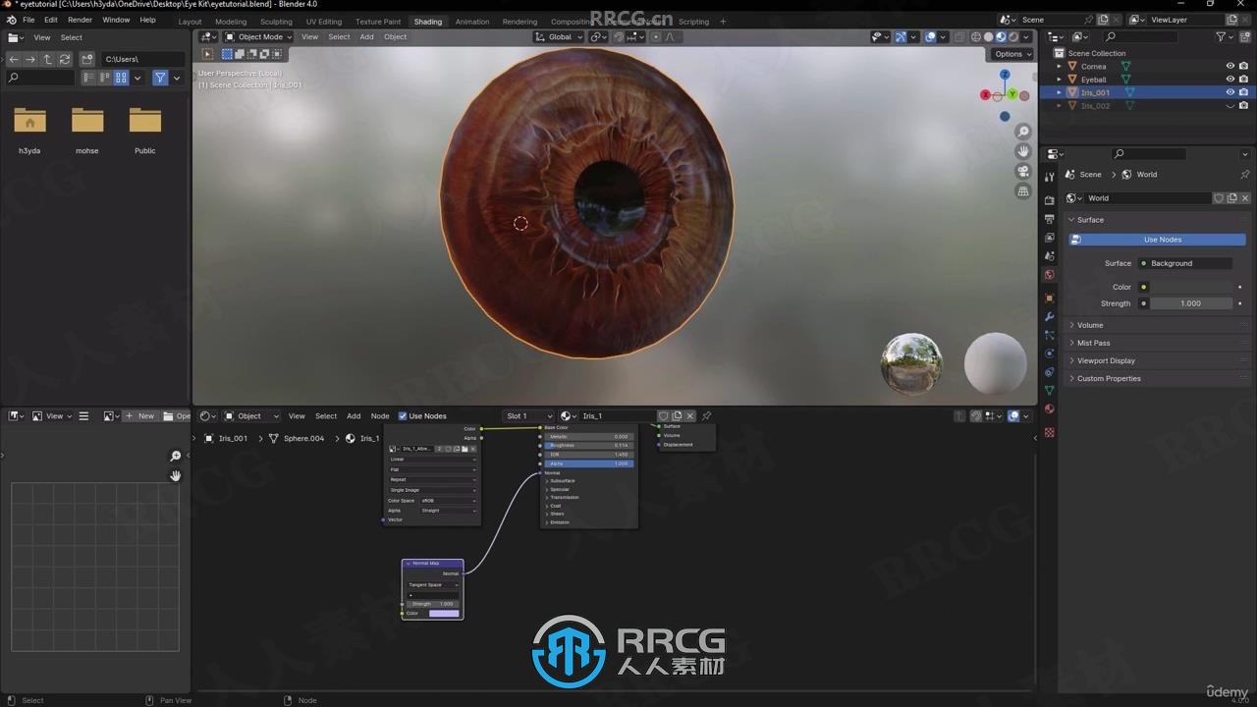Open node editor Add menu
1257x707 pixels.
(x=354, y=416)
